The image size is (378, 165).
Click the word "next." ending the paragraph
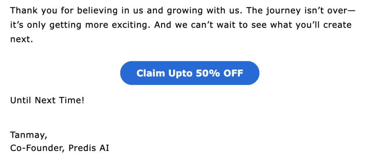[x=21, y=39]
